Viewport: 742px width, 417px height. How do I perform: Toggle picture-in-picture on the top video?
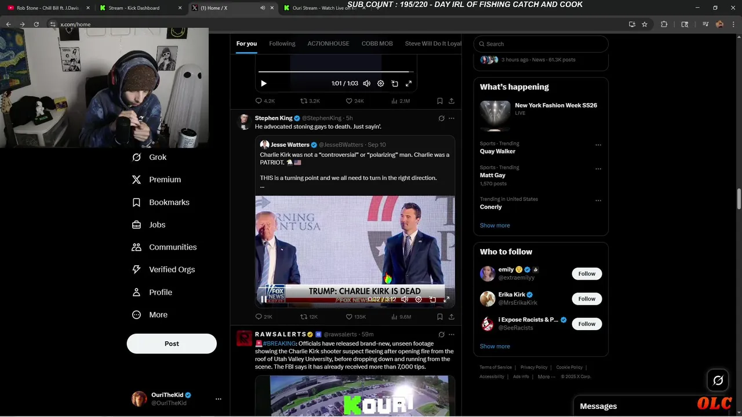click(395, 83)
